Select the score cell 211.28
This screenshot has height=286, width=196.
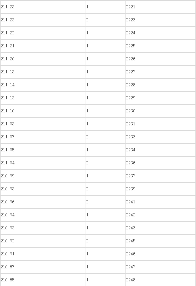(x=43, y=7)
